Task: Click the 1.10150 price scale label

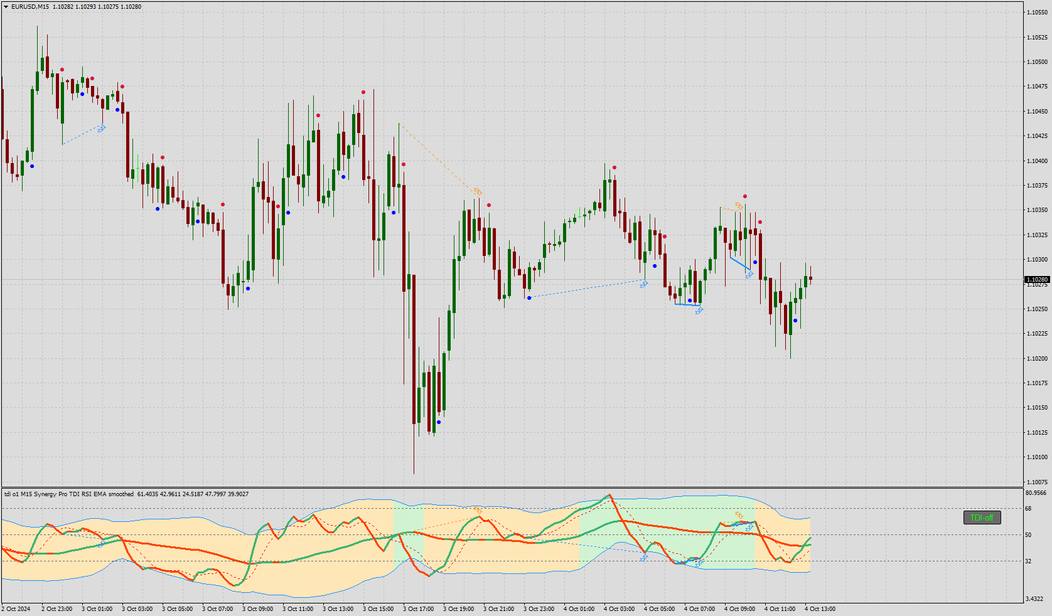Action: [1037, 408]
